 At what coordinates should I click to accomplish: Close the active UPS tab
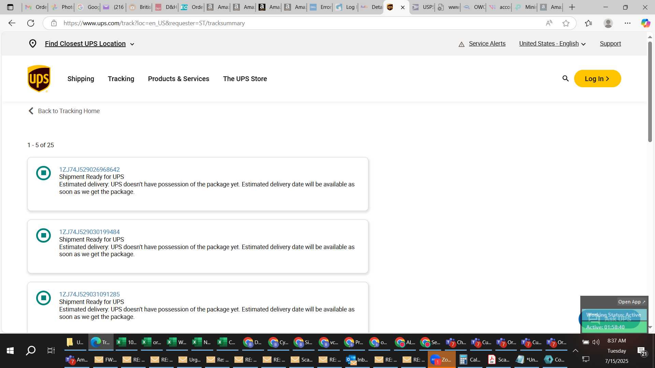coord(403,7)
